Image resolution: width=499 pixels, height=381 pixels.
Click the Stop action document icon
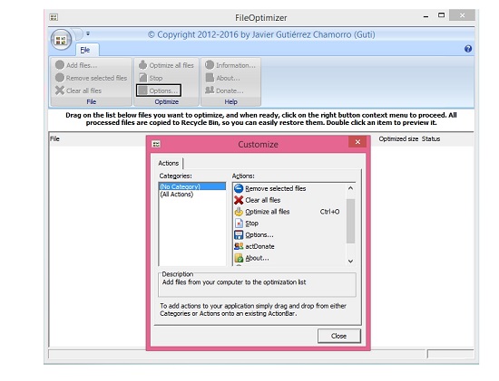[239, 224]
